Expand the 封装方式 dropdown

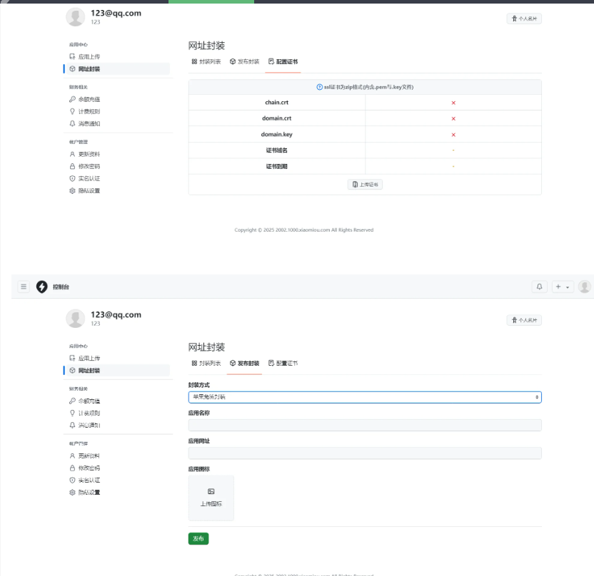tap(364, 397)
